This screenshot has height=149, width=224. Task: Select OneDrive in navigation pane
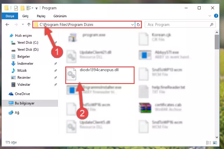click(22, 94)
